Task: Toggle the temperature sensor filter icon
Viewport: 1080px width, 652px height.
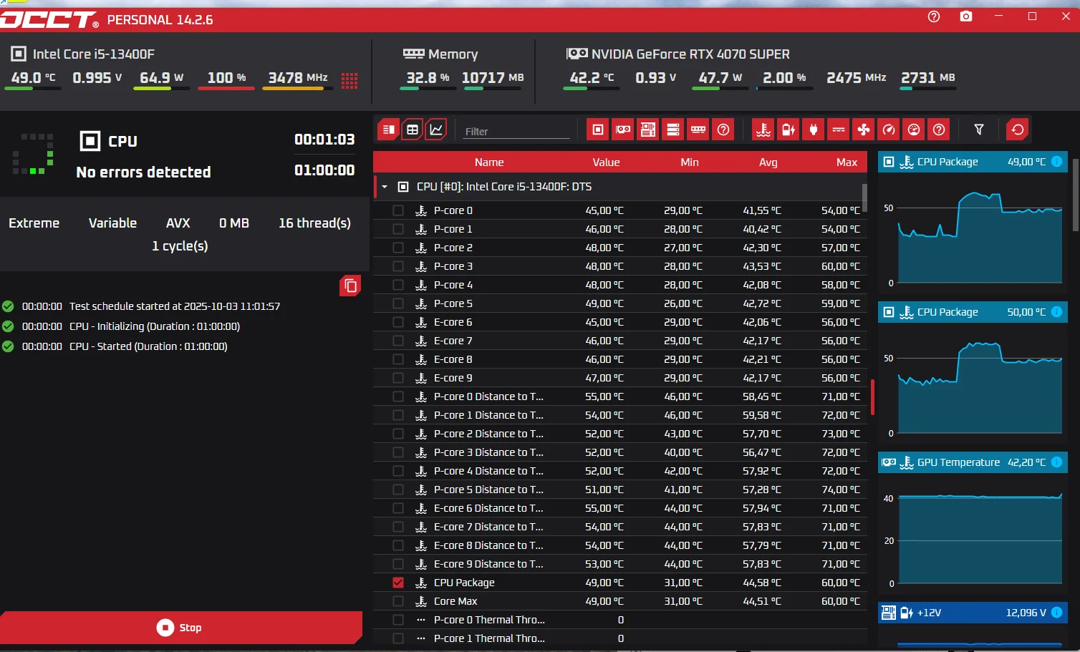Action: tap(763, 130)
